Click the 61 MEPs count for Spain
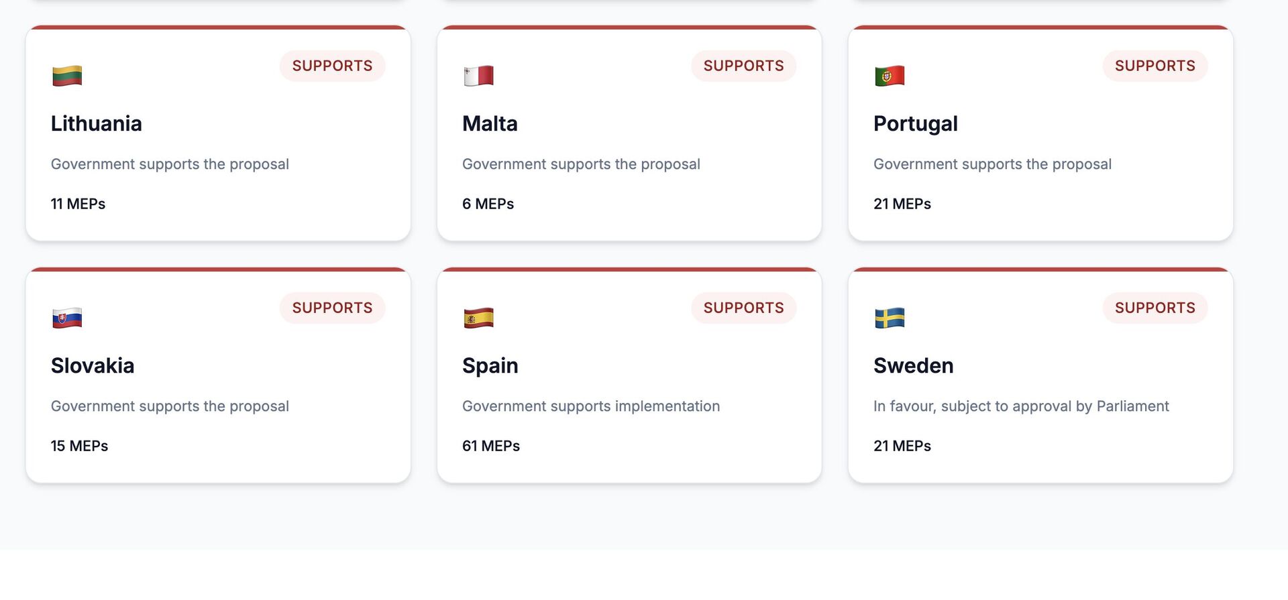1288x600 pixels. click(x=491, y=446)
